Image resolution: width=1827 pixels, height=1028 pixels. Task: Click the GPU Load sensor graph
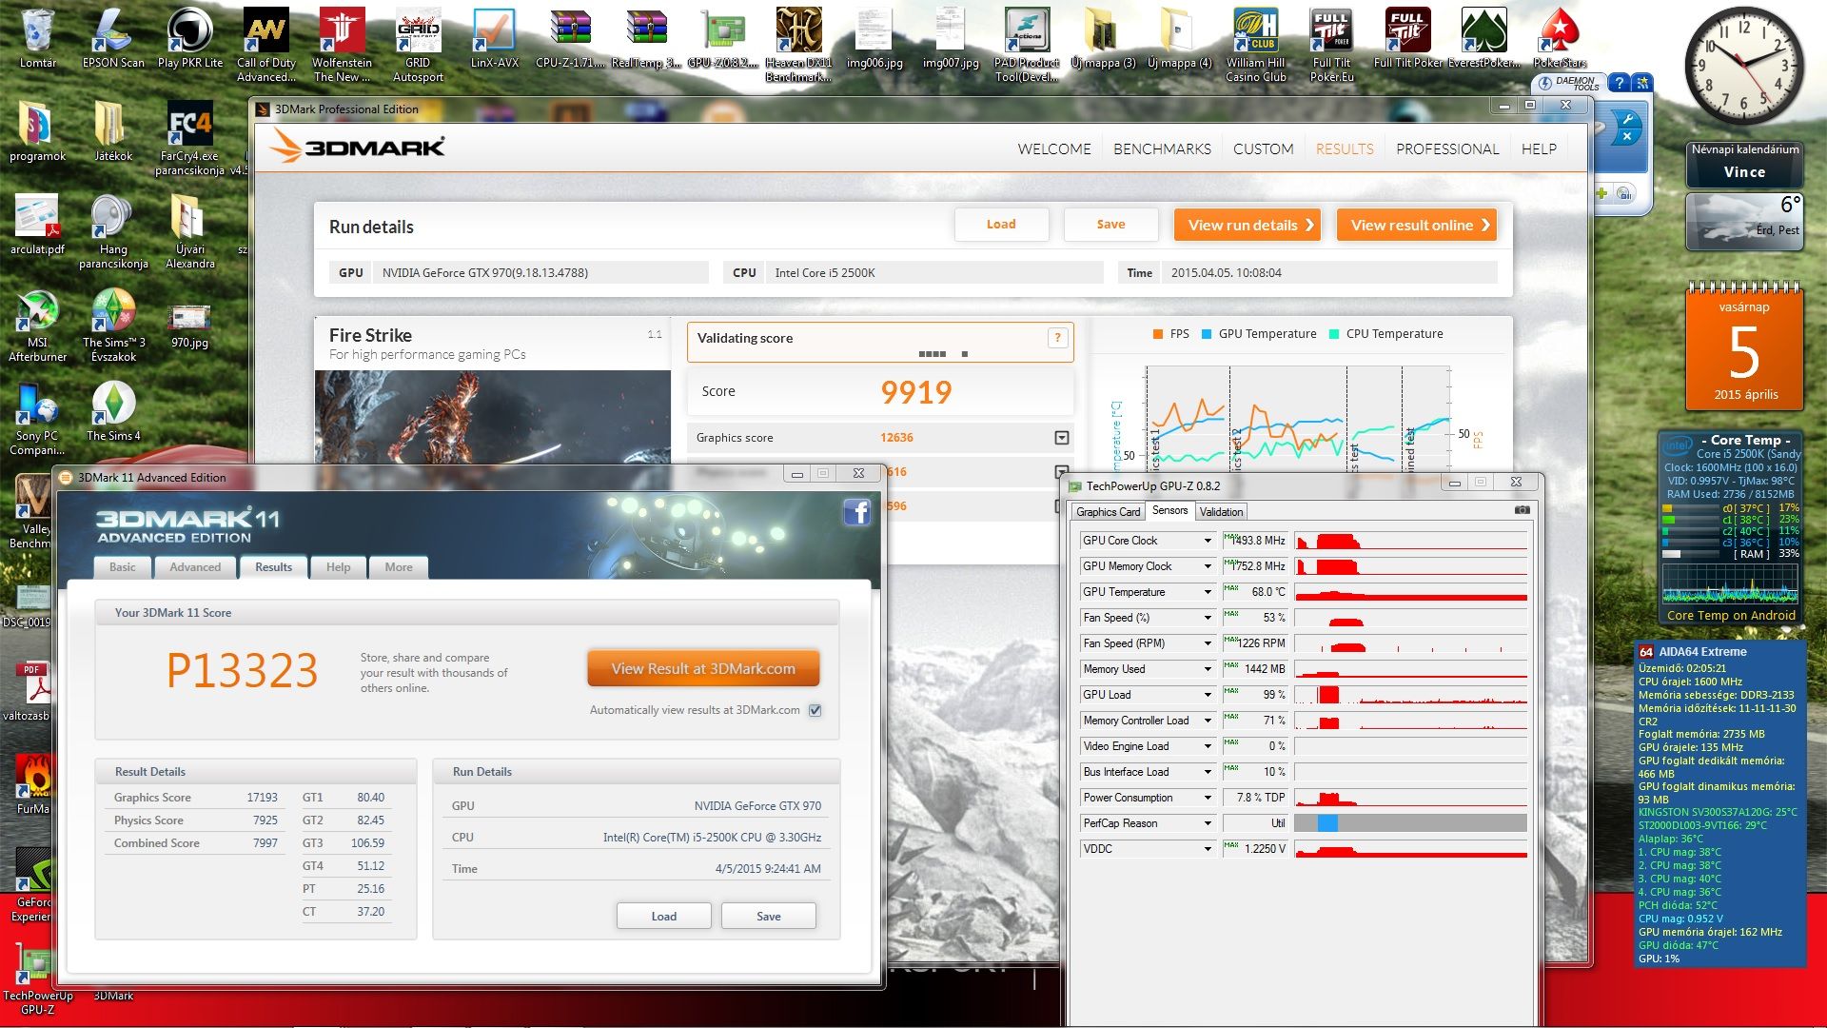point(1410,695)
